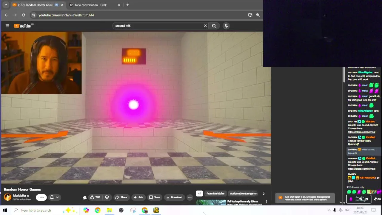Click the chat panel scrollbar thumb

[344, 75]
